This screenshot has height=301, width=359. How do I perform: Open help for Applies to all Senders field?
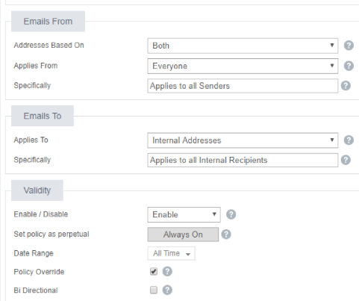point(346,86)
